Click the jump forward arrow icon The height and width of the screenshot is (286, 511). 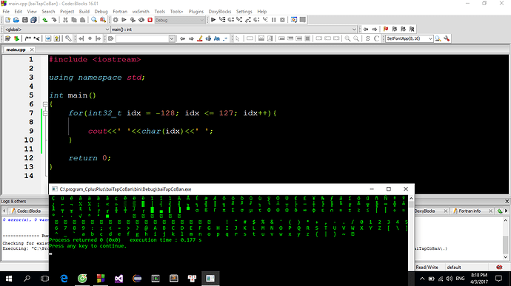[375, 30]
